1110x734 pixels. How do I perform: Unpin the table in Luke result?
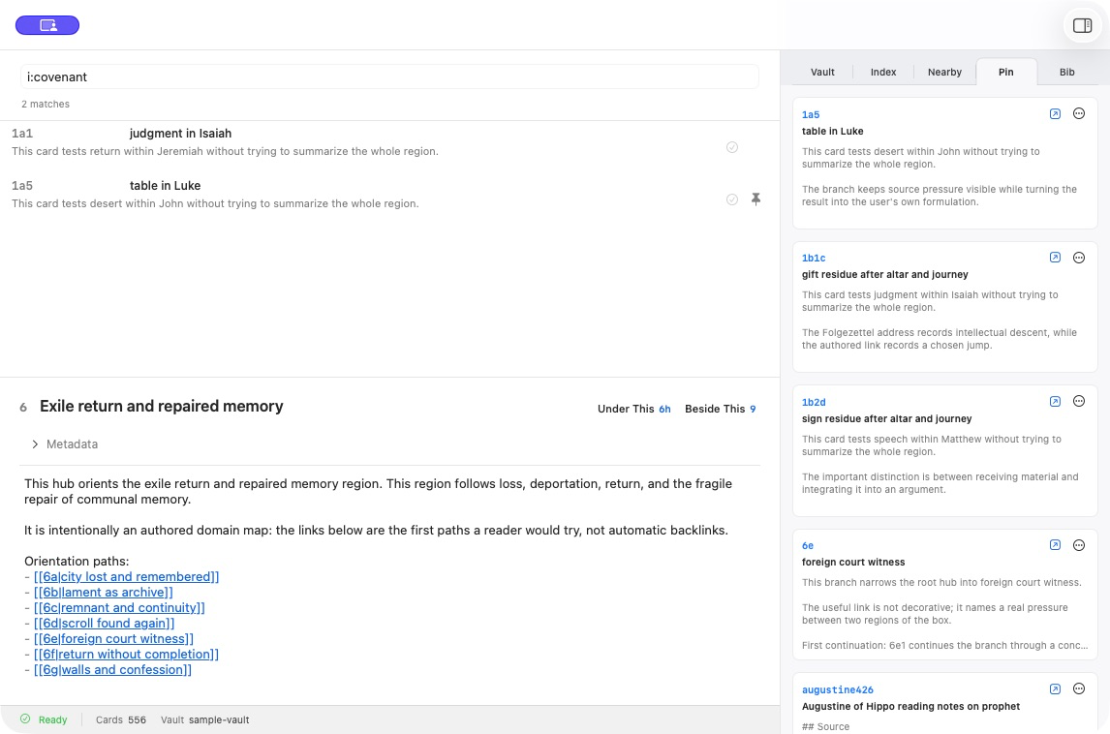point(756,199)
